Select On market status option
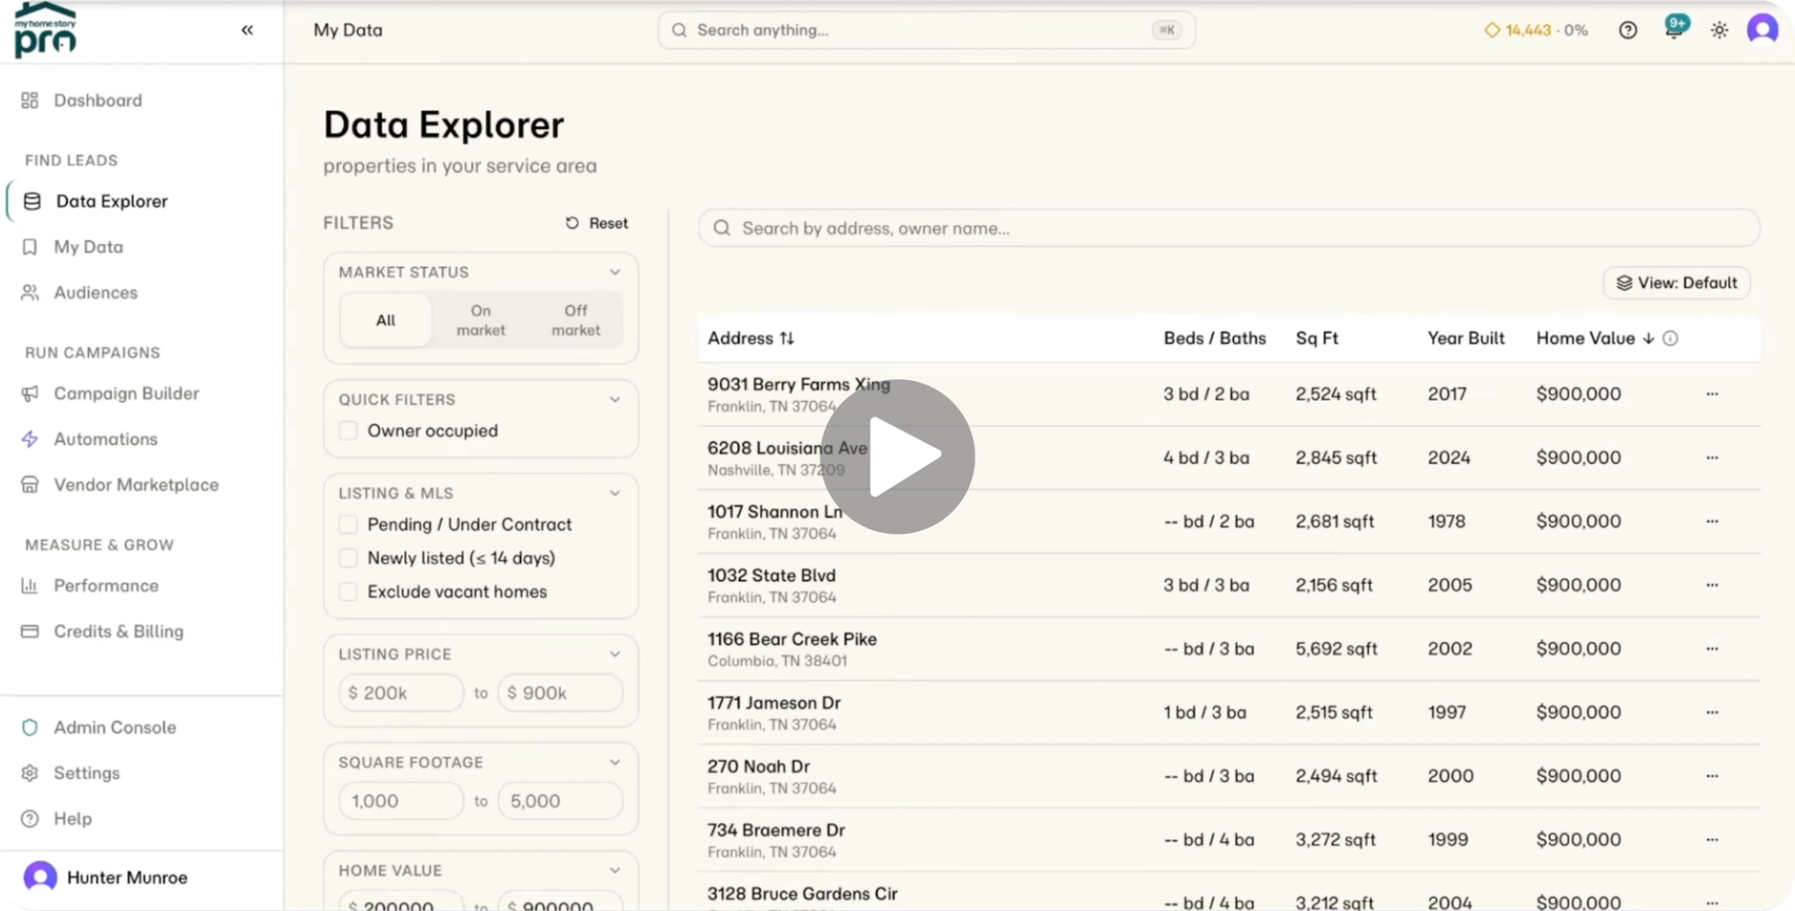 (x=481, y=320)
